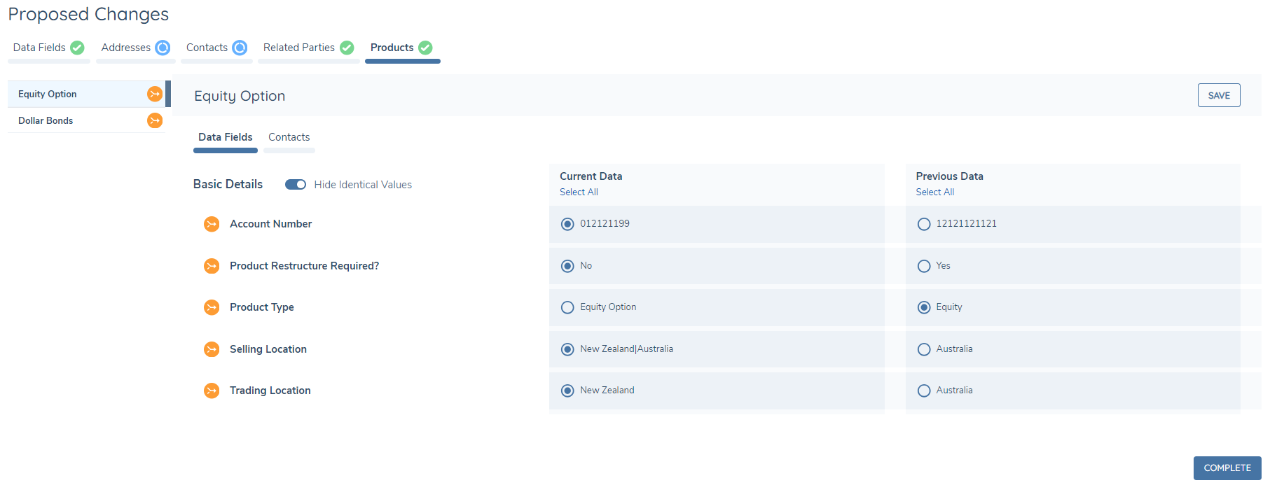Select previous account number 12121121121

pos(924,224)
